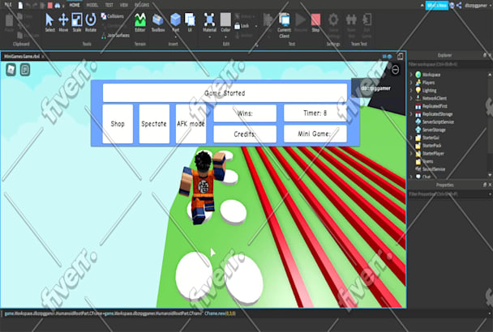Stop the running play test
This screenshot has height=332, width=493.
(x=315, y=23)
